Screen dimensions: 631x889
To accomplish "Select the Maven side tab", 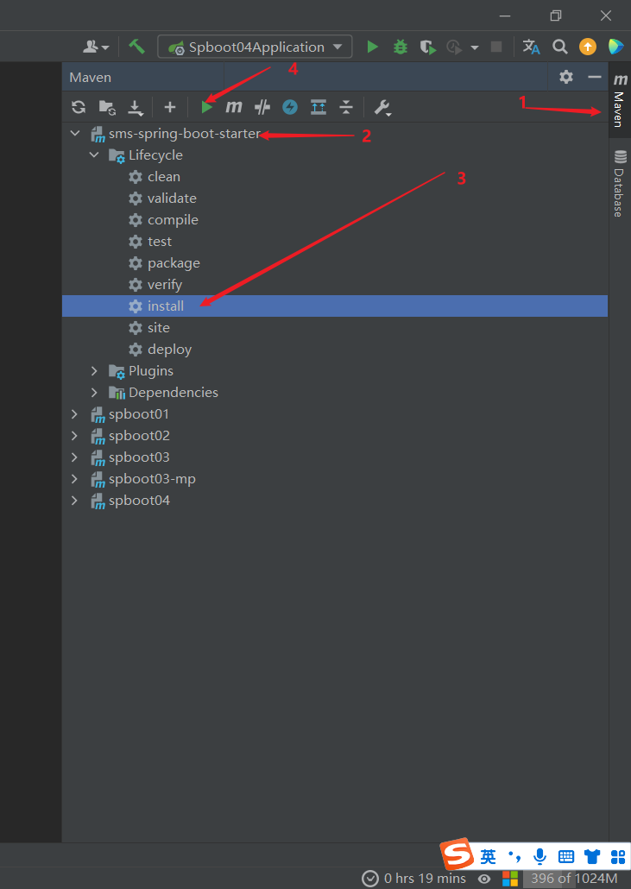I will (x=620, y=100).
